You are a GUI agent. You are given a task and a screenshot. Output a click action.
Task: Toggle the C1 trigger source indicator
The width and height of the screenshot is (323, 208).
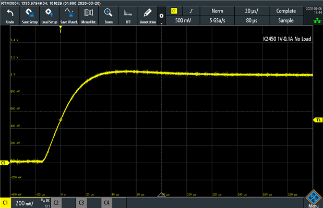tap(174, 11)
